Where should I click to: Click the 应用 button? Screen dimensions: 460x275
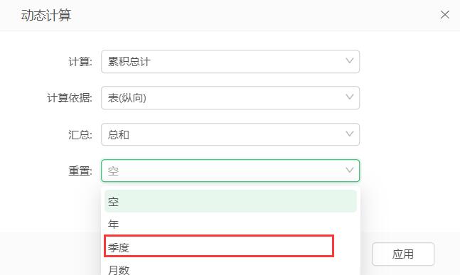(403, 254)
